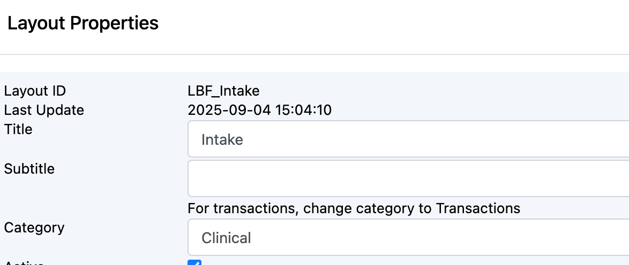The height and width of the screenshot is (265, 629).
Task: Click the Clinical text in Category selector
Action: point(226,238)
